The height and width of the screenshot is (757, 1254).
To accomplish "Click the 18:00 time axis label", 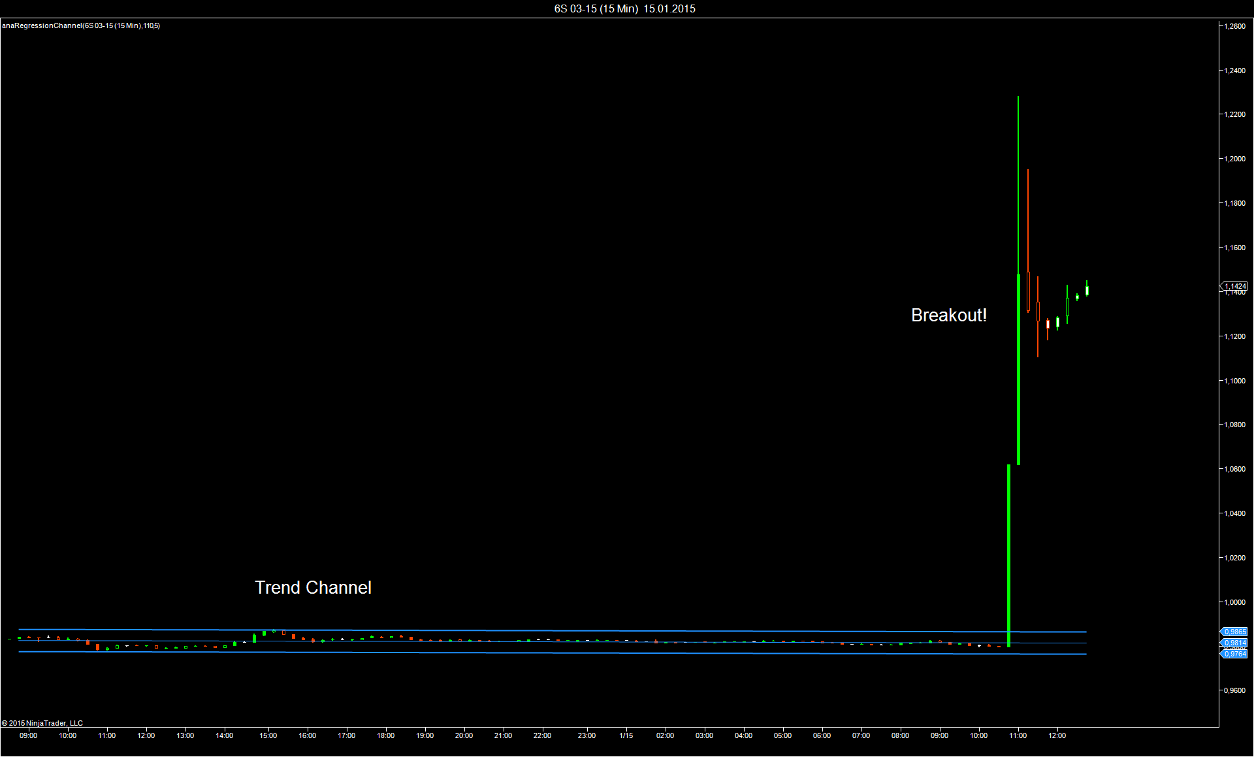I will 386,735.
